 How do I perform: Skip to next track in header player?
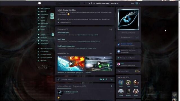tap(94, 3)
